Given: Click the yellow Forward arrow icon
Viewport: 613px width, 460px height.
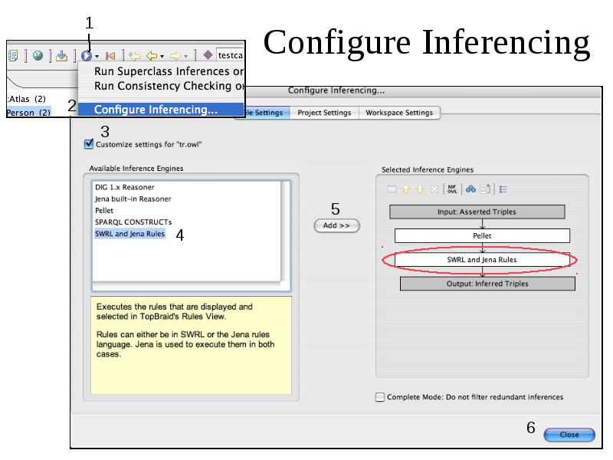Looking at the screenshot, I should (x=175, y=56).
